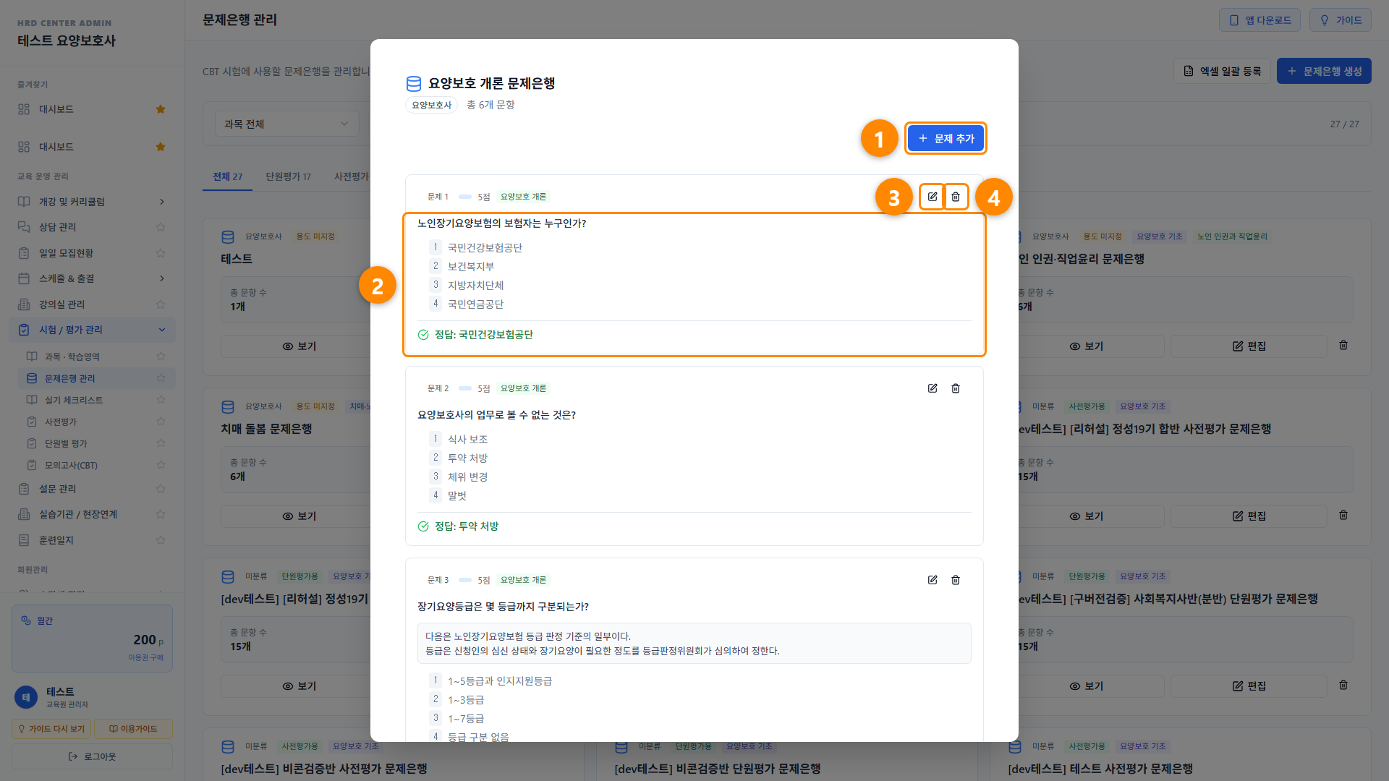This screenshot has width=1389, height=781.
Task: Click the database icon beside 요양보호 개론 문제은행 title
Action: coord(414,84)
